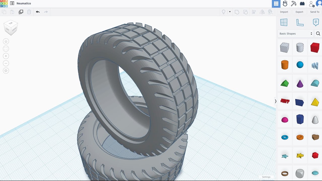Click the Ungroup shapes icon
The image size is (322, 181).
[x=245, y=12]
